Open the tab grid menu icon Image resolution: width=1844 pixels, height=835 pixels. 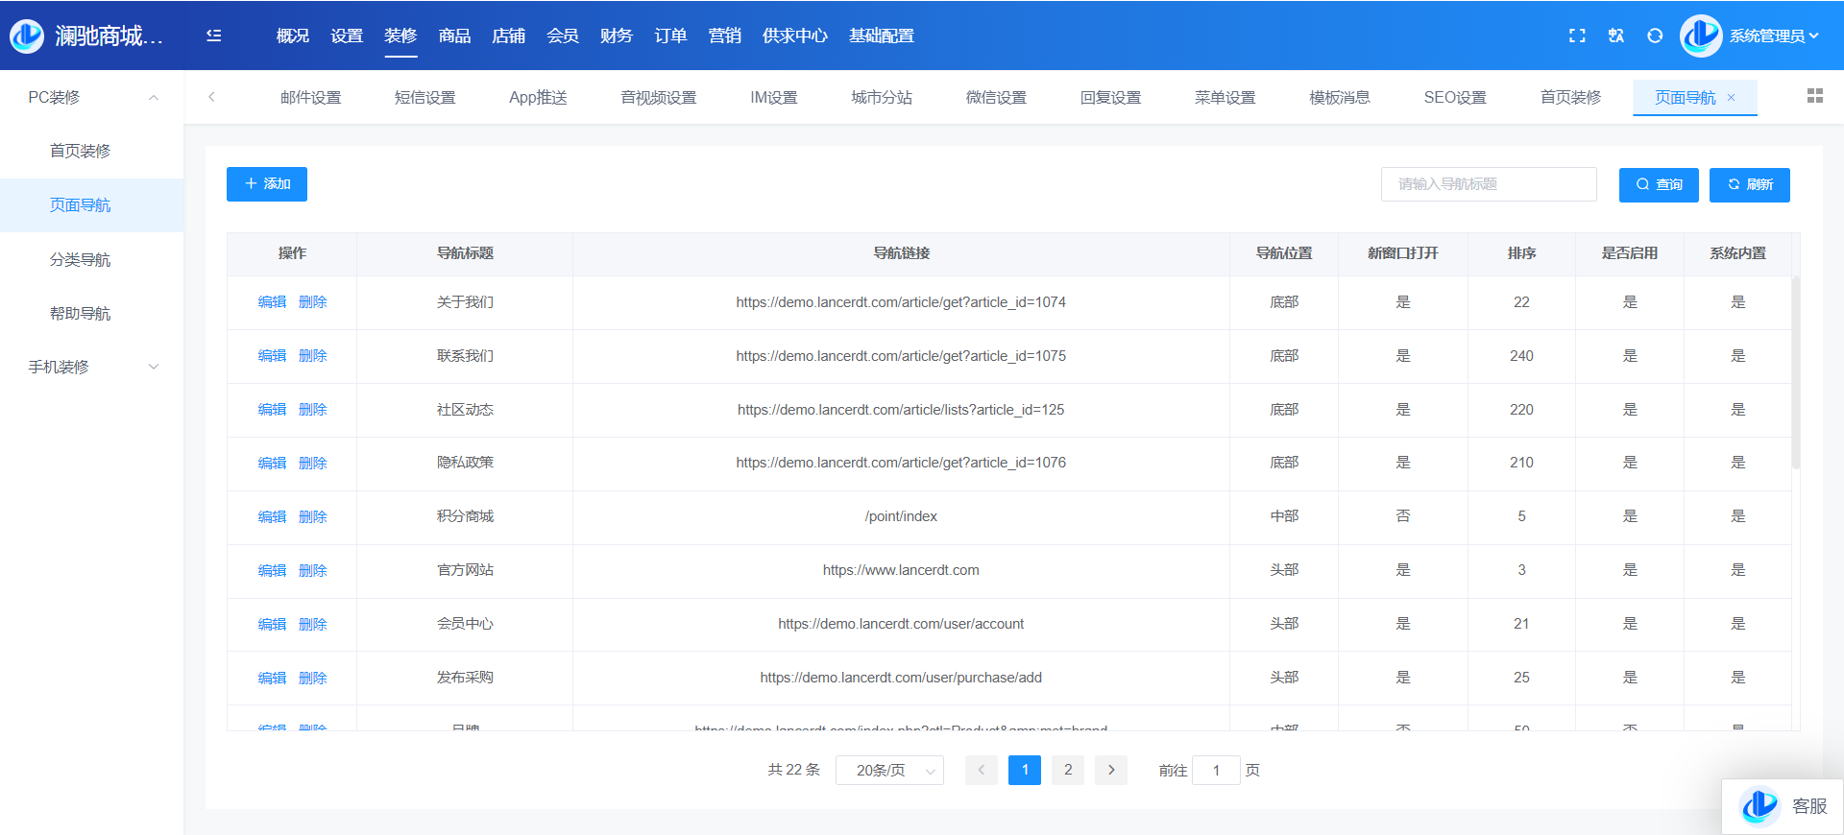1814,96
